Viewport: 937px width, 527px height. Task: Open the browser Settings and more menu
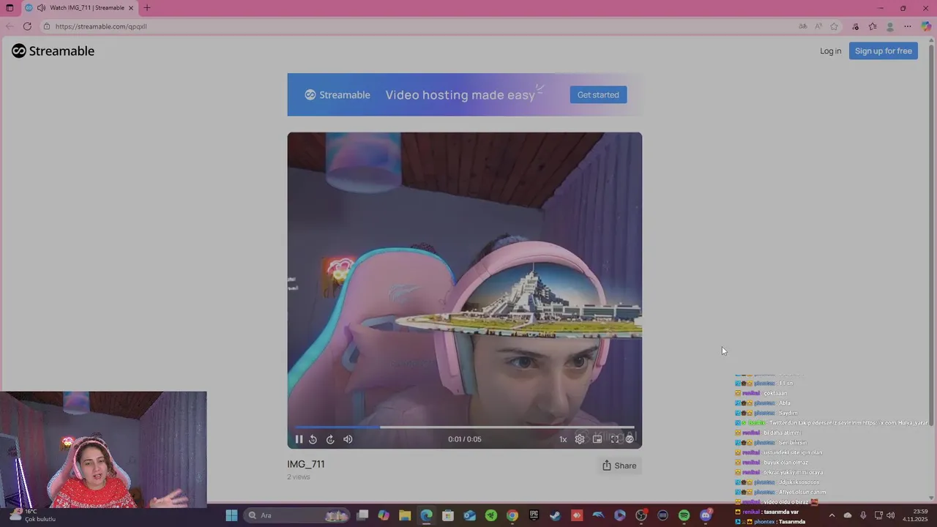tap(908, 26)
